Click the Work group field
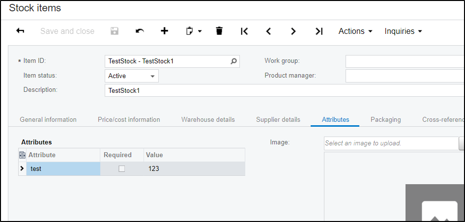This screenshot has width=465, height=222. pos(405,61)
